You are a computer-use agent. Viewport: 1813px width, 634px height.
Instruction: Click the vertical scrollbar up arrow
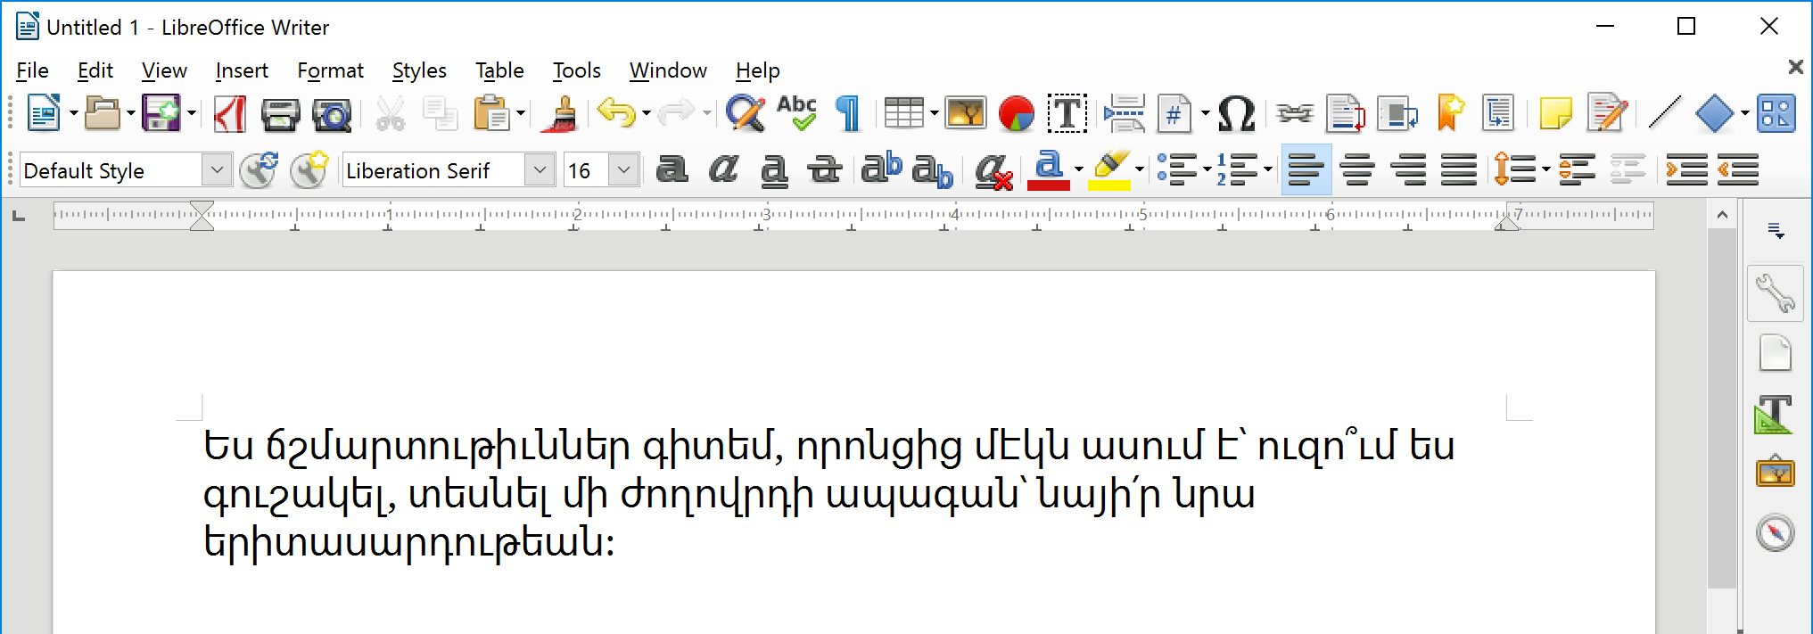[1722, 215]
